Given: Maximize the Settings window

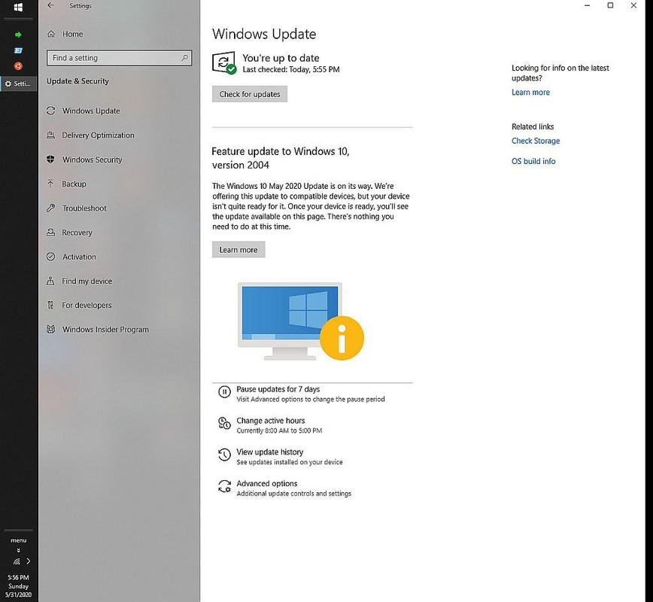Looking at the screenshot, I should [610, 5].
